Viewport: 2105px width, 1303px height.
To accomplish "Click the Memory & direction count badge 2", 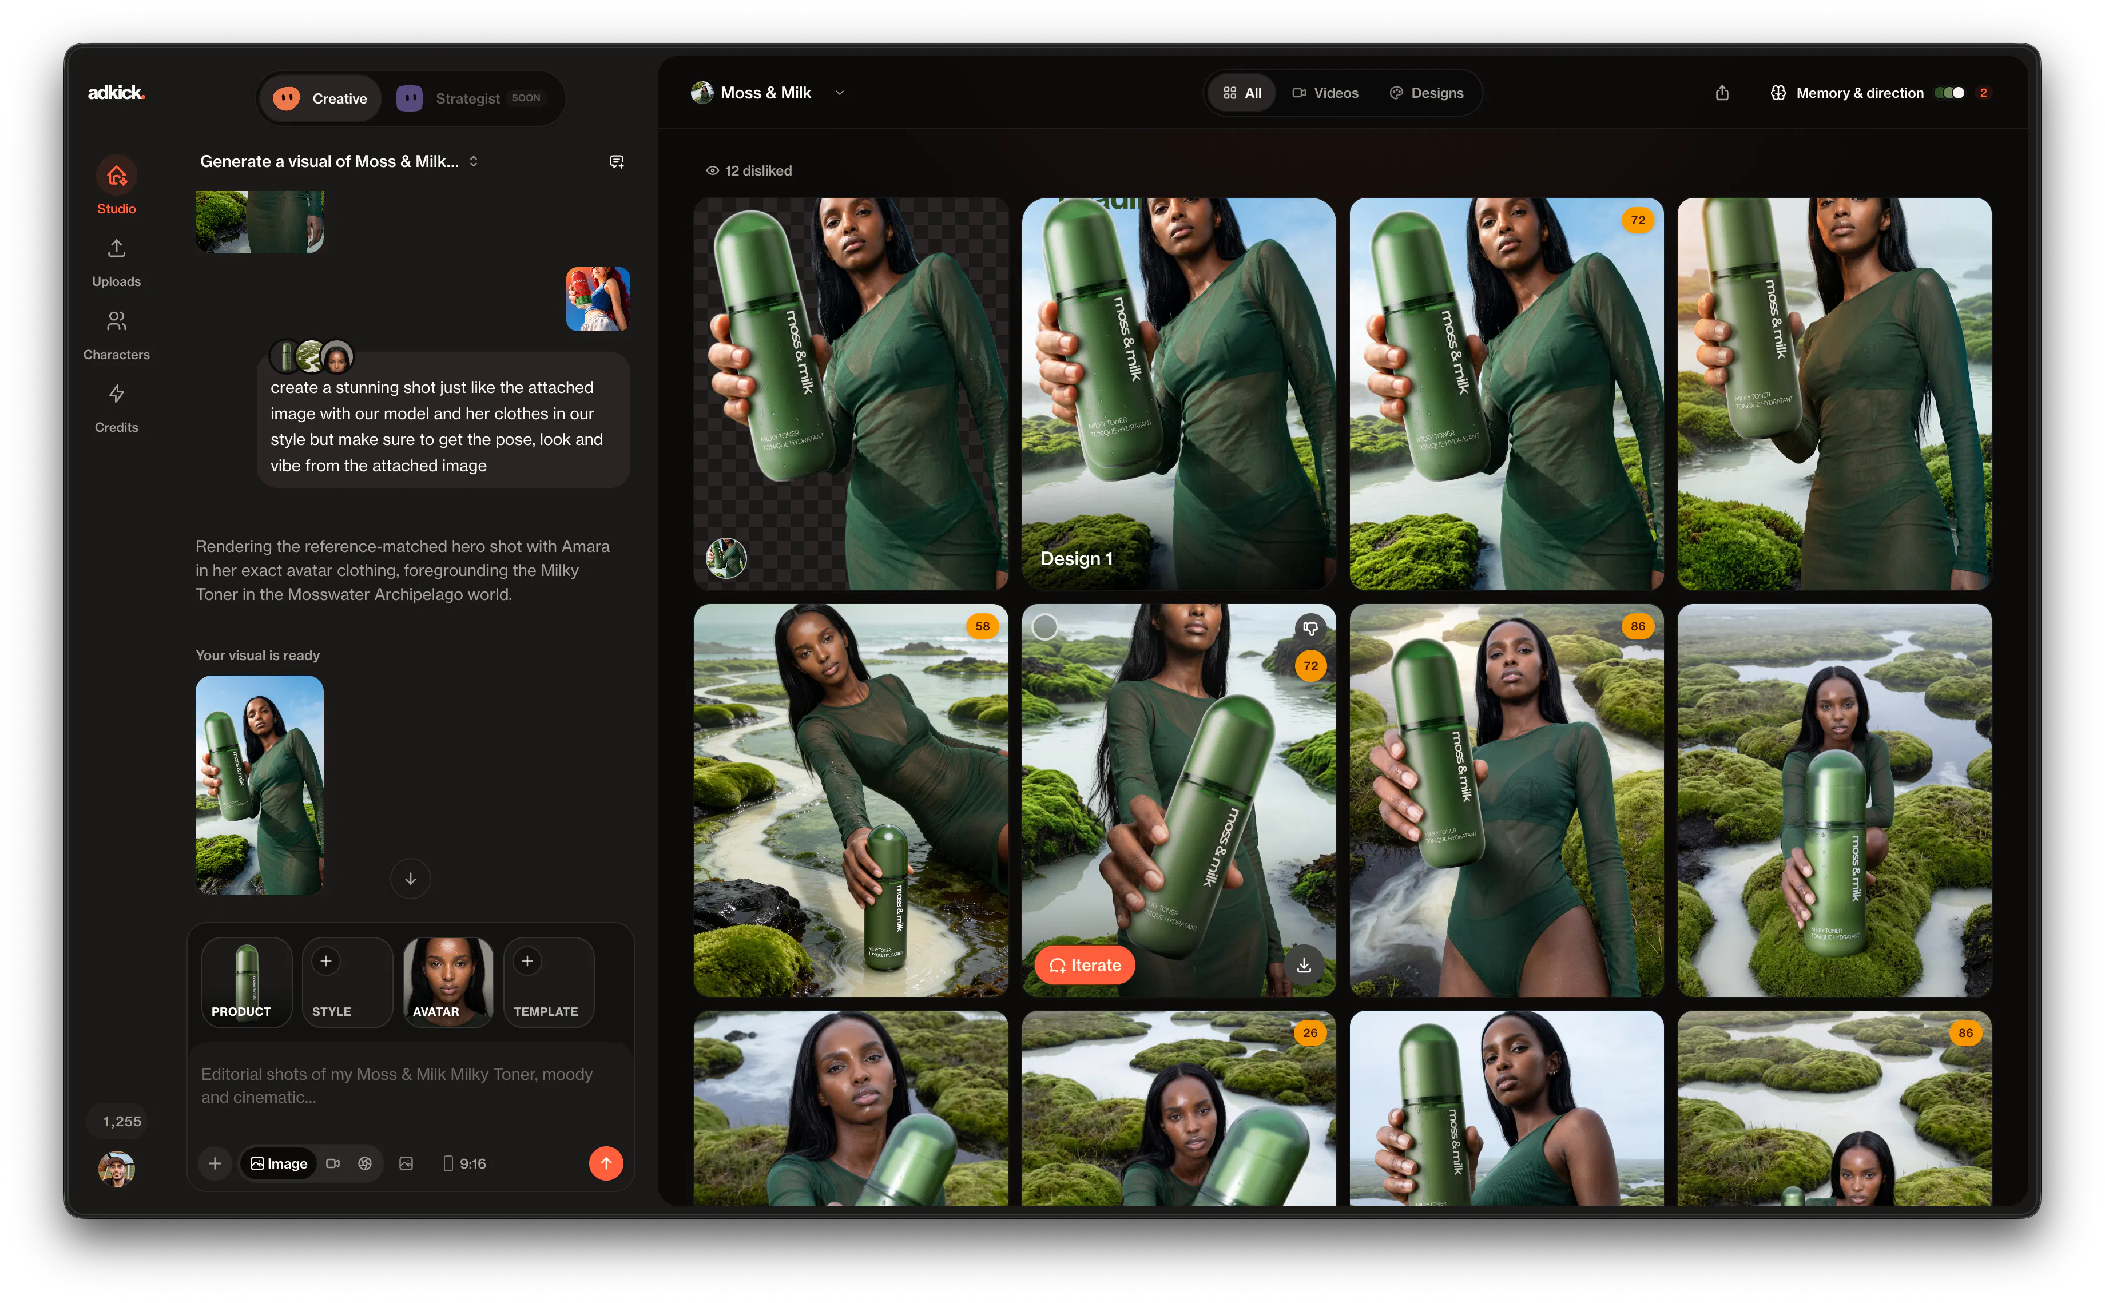I will click(1983, 93).
